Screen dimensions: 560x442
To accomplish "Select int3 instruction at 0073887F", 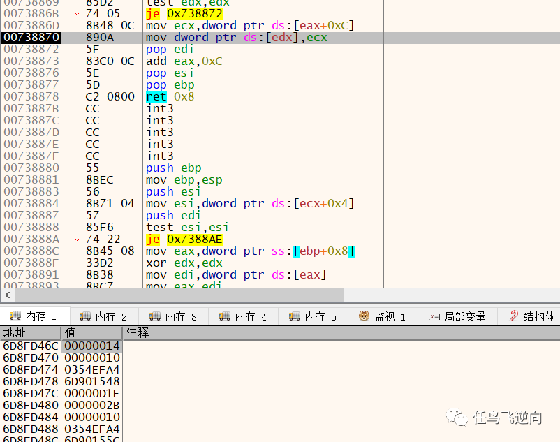I will tap(160, 156).
